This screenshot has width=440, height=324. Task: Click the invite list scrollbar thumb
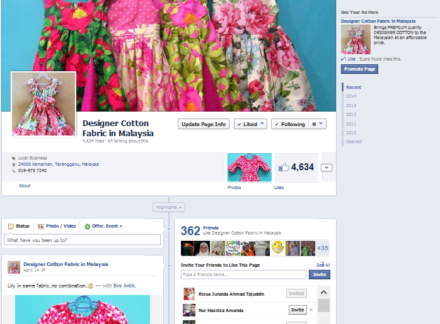tap(323, 305)
